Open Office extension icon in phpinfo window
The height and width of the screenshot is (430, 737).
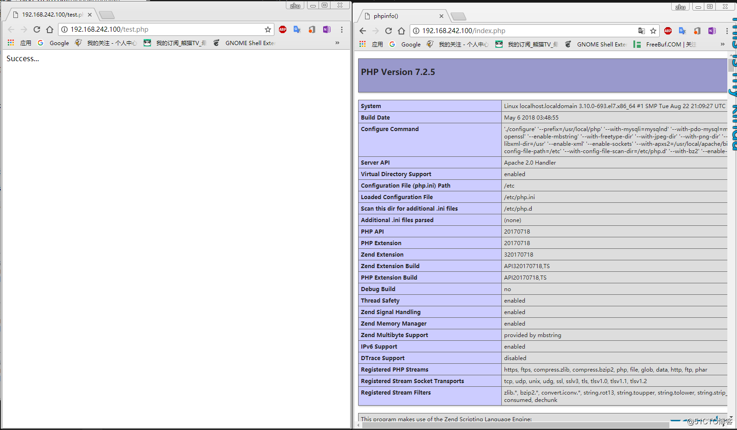coord(697,31)
